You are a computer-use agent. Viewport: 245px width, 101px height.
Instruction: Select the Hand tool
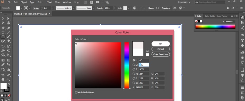click(3, 79)
